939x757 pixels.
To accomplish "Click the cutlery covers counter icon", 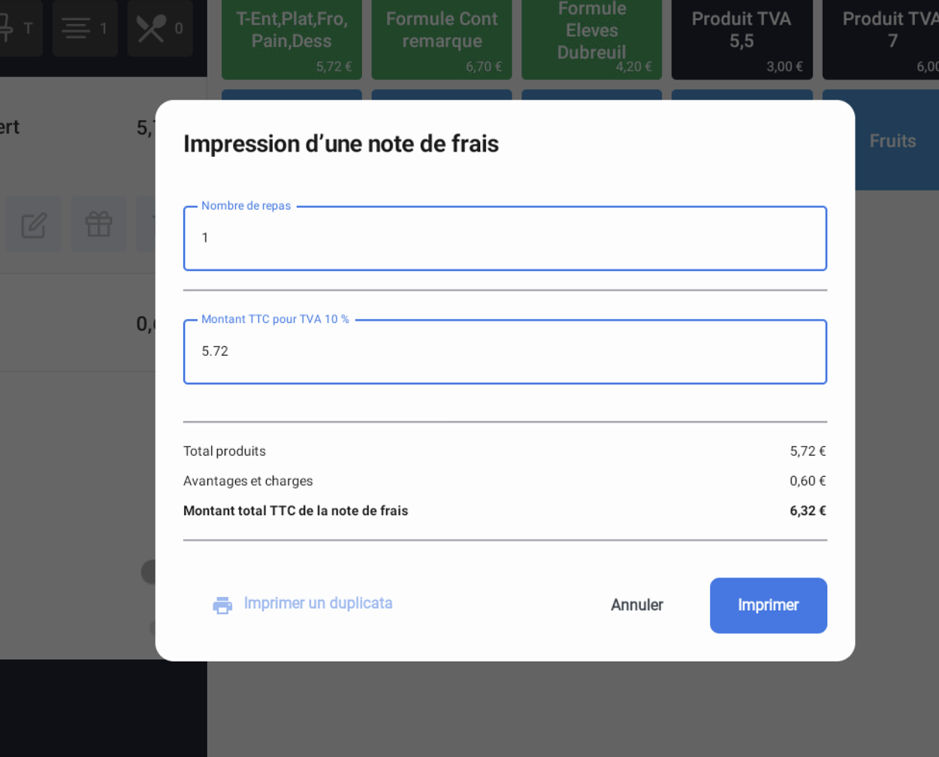I will click(152, 29).
